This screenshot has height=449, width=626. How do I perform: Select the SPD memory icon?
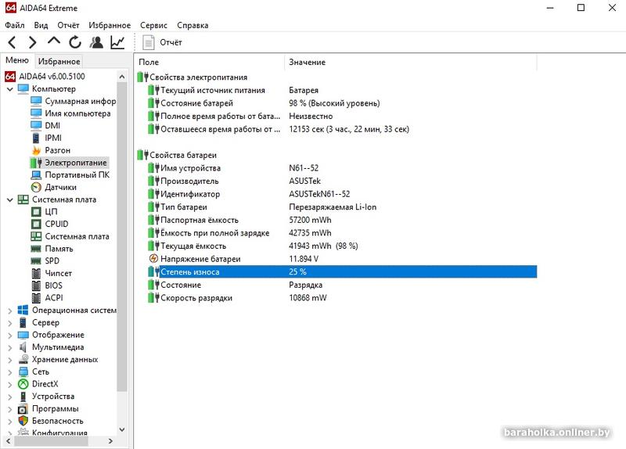[36, 261]
